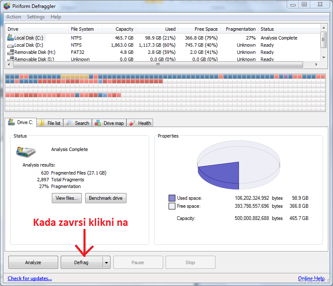Image resolution: width=333 pixels, height=286 pixels.
Task: Click the Stop button
Action: (x=190, y=262)
